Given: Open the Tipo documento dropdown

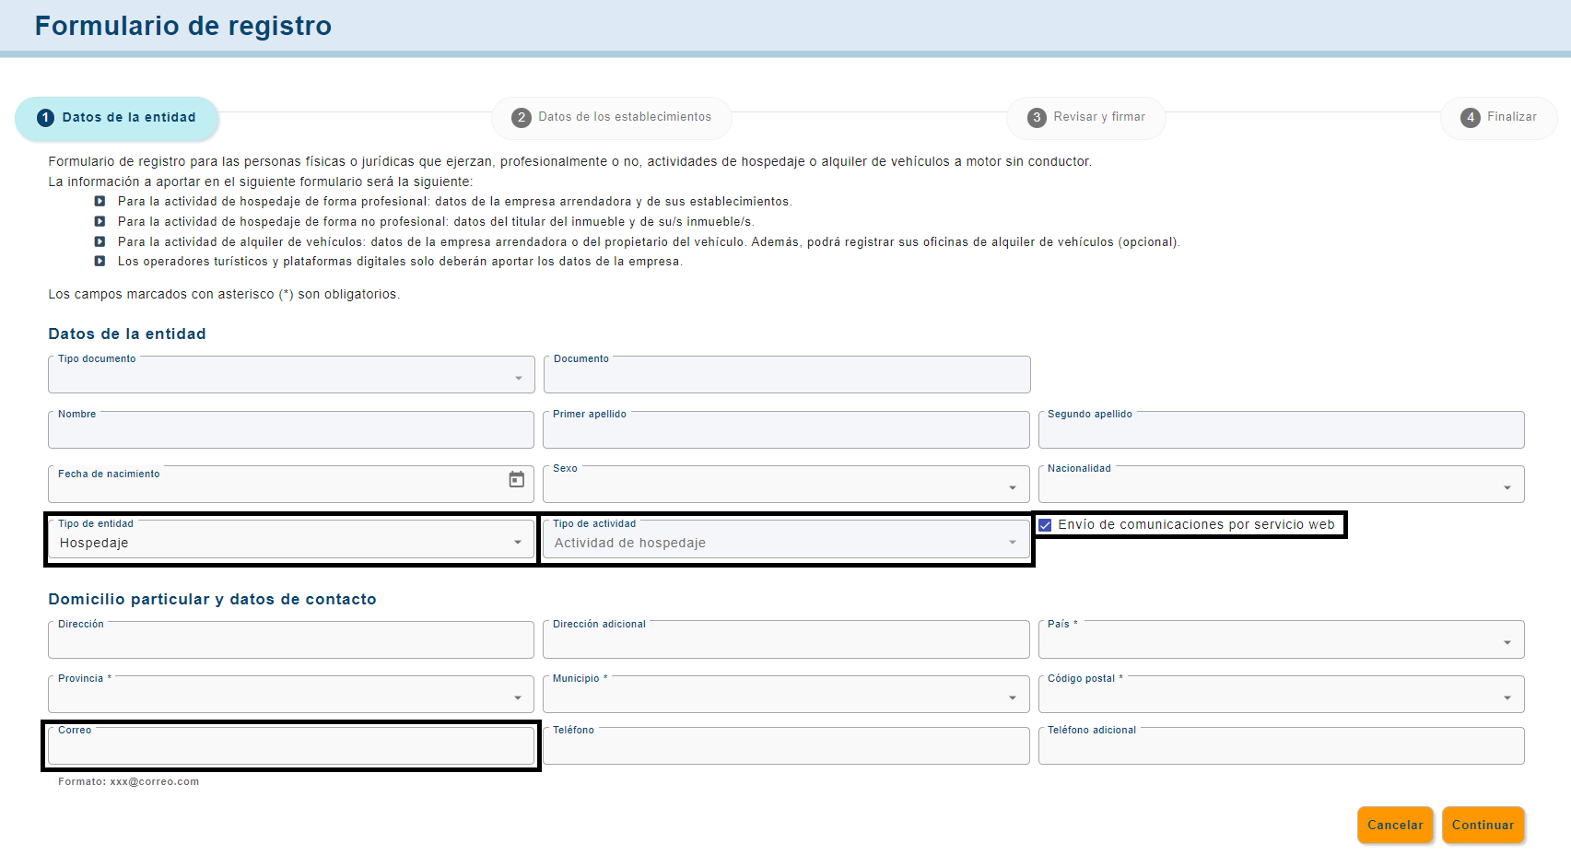Looking at the screenshot, I should coord(291,375).
